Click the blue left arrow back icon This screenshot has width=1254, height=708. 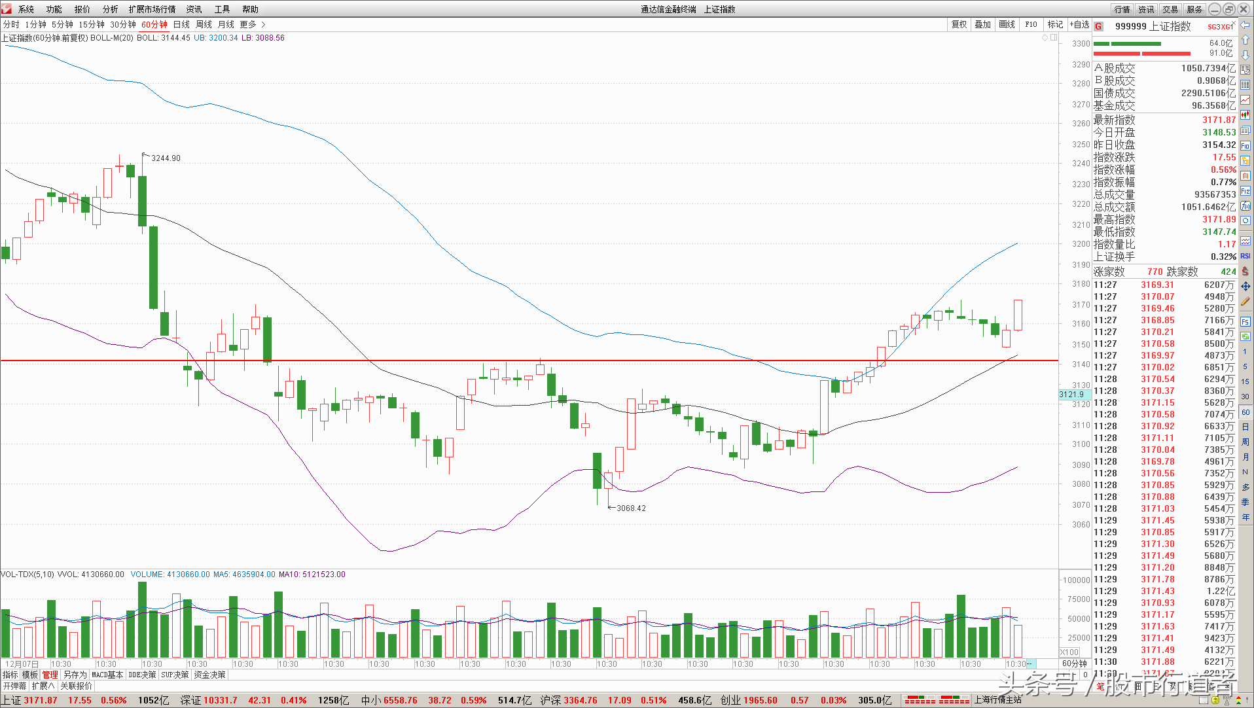coord(1245,25)
